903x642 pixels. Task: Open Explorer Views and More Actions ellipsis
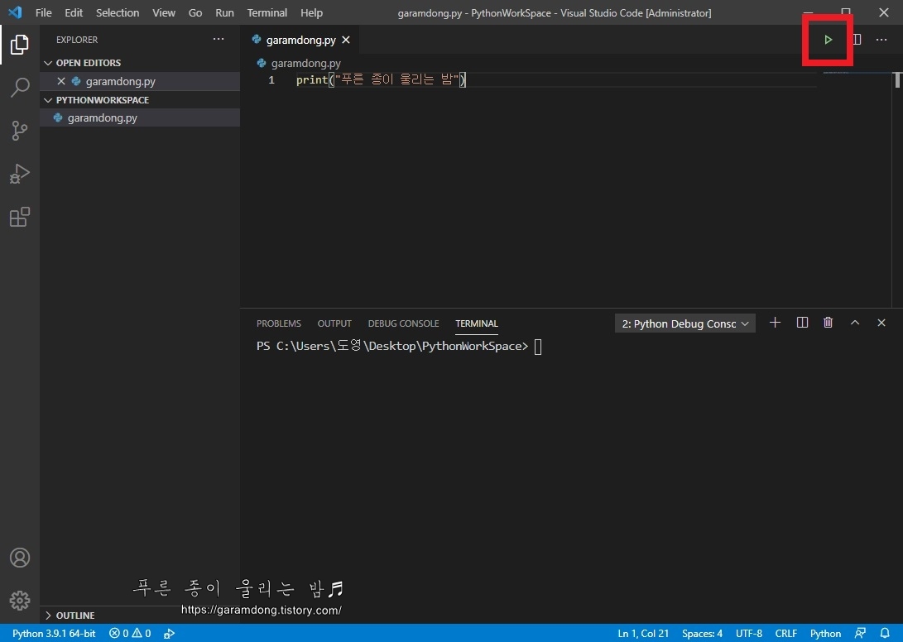point(219,39)
